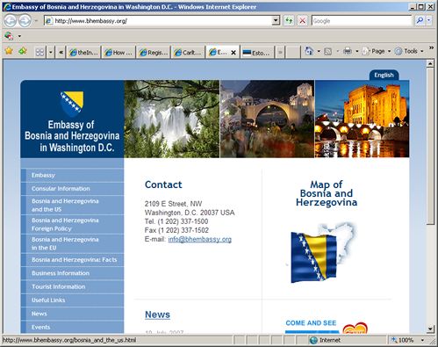Click the green Refresh page icon

coord(289,21)
